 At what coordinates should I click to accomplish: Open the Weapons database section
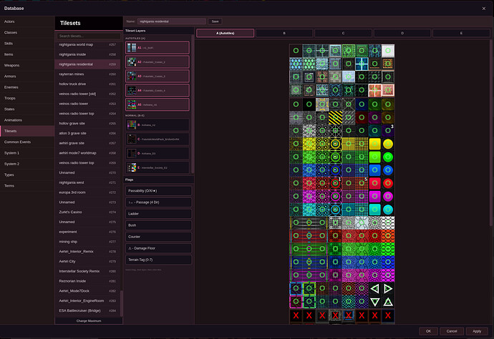pos(27,66)
